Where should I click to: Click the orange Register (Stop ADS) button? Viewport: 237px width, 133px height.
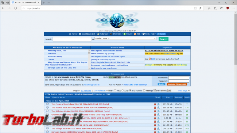point(177,84)
